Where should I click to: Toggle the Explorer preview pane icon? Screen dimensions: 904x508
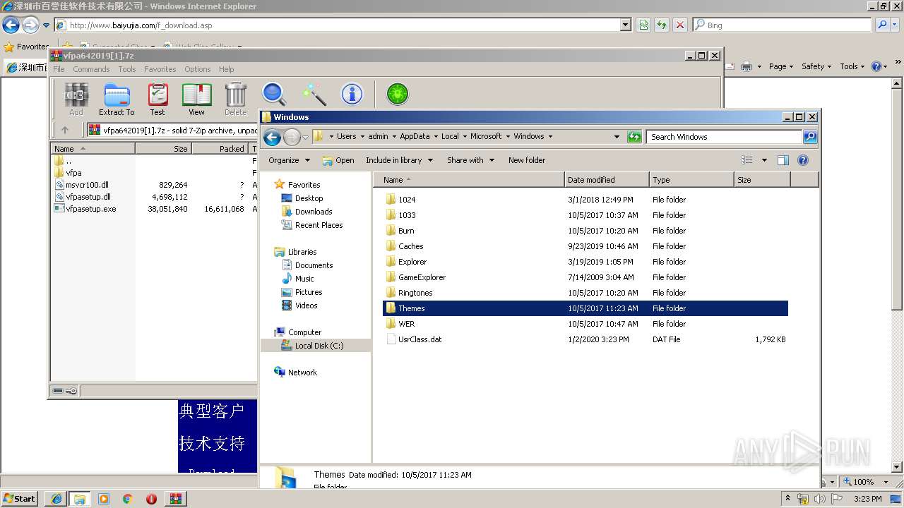tap(783, 160)
